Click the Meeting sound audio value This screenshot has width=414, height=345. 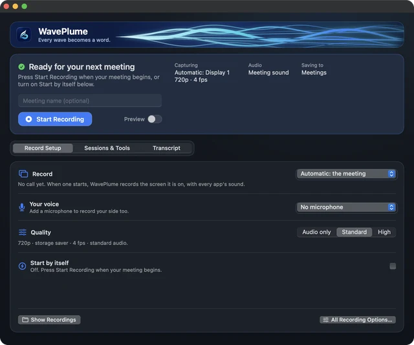click(268, 73)
